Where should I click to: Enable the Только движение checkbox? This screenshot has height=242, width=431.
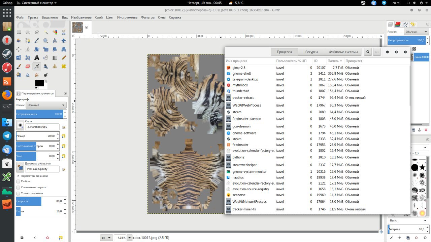coord(18,193)
